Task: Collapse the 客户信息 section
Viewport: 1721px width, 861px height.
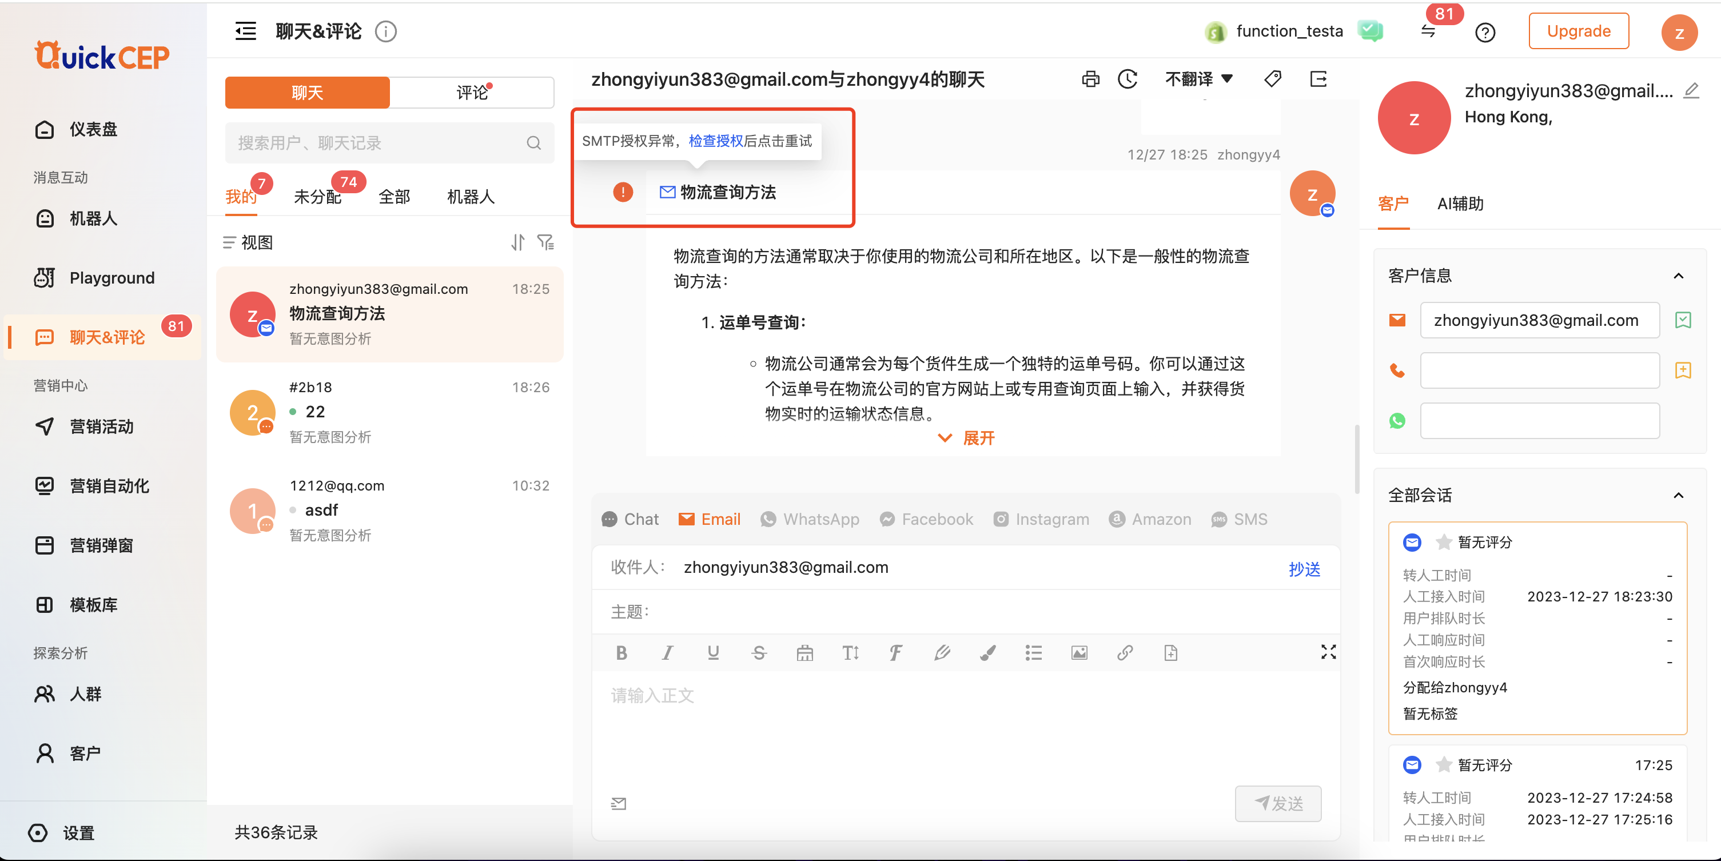Action: click(1678, 276)
